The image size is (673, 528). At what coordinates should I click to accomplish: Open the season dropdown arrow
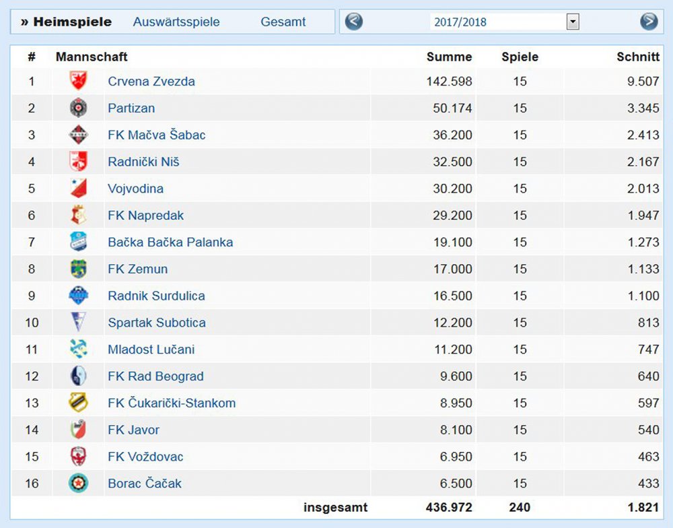[x=573, y=22]
